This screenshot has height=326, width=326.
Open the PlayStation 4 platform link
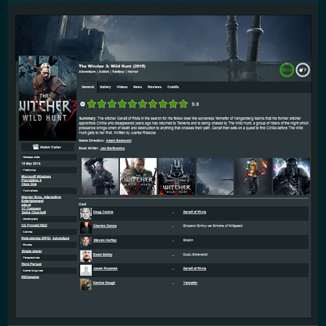(x=31, y=180)
